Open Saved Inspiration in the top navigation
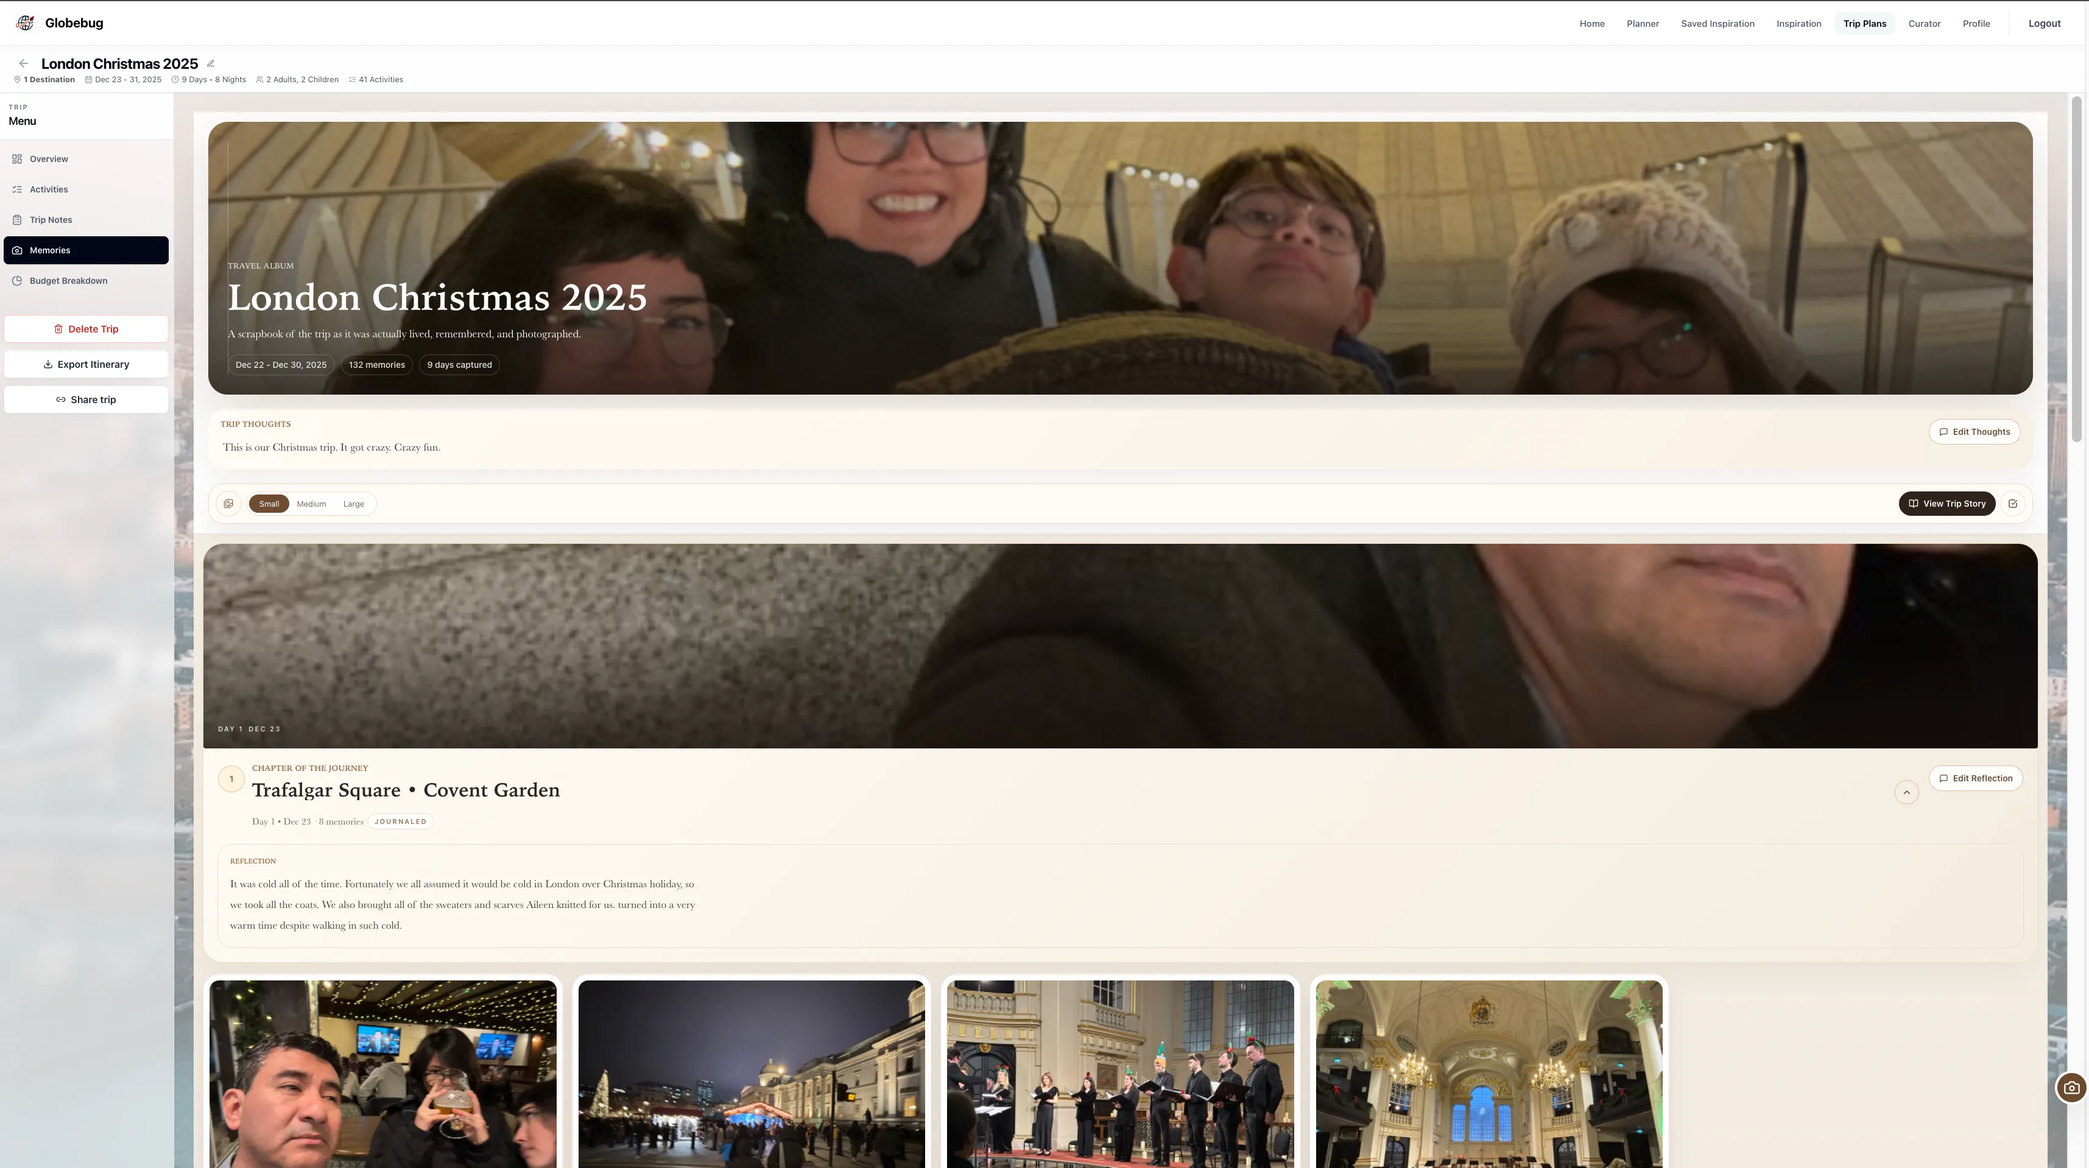The height and width of the screenshot is (1168, 2089). 1717,24
